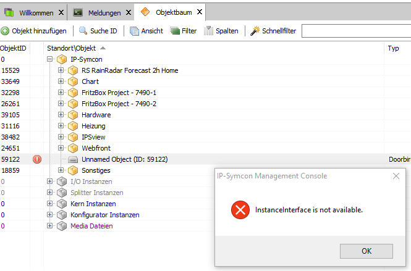
Task: Expand Konfigurator Instanzen node
Action: [x=49, y=214]
